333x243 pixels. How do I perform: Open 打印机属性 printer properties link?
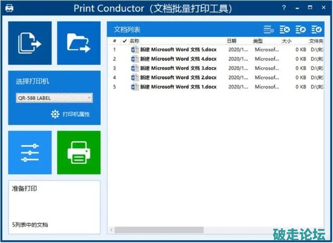tap(76, 114)
